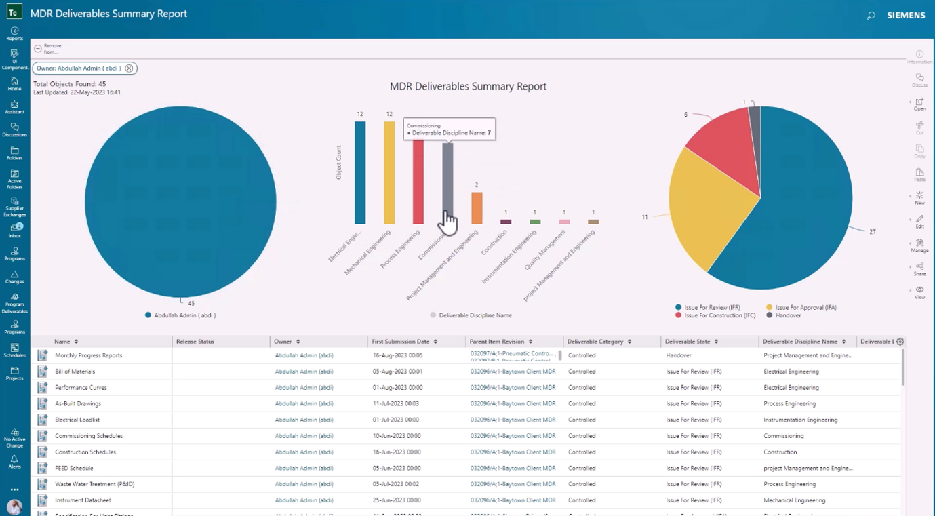Image resolution: width=935 pixels, height=516 pixels.
Task: Click the Remove from... button
Action: 49,47
